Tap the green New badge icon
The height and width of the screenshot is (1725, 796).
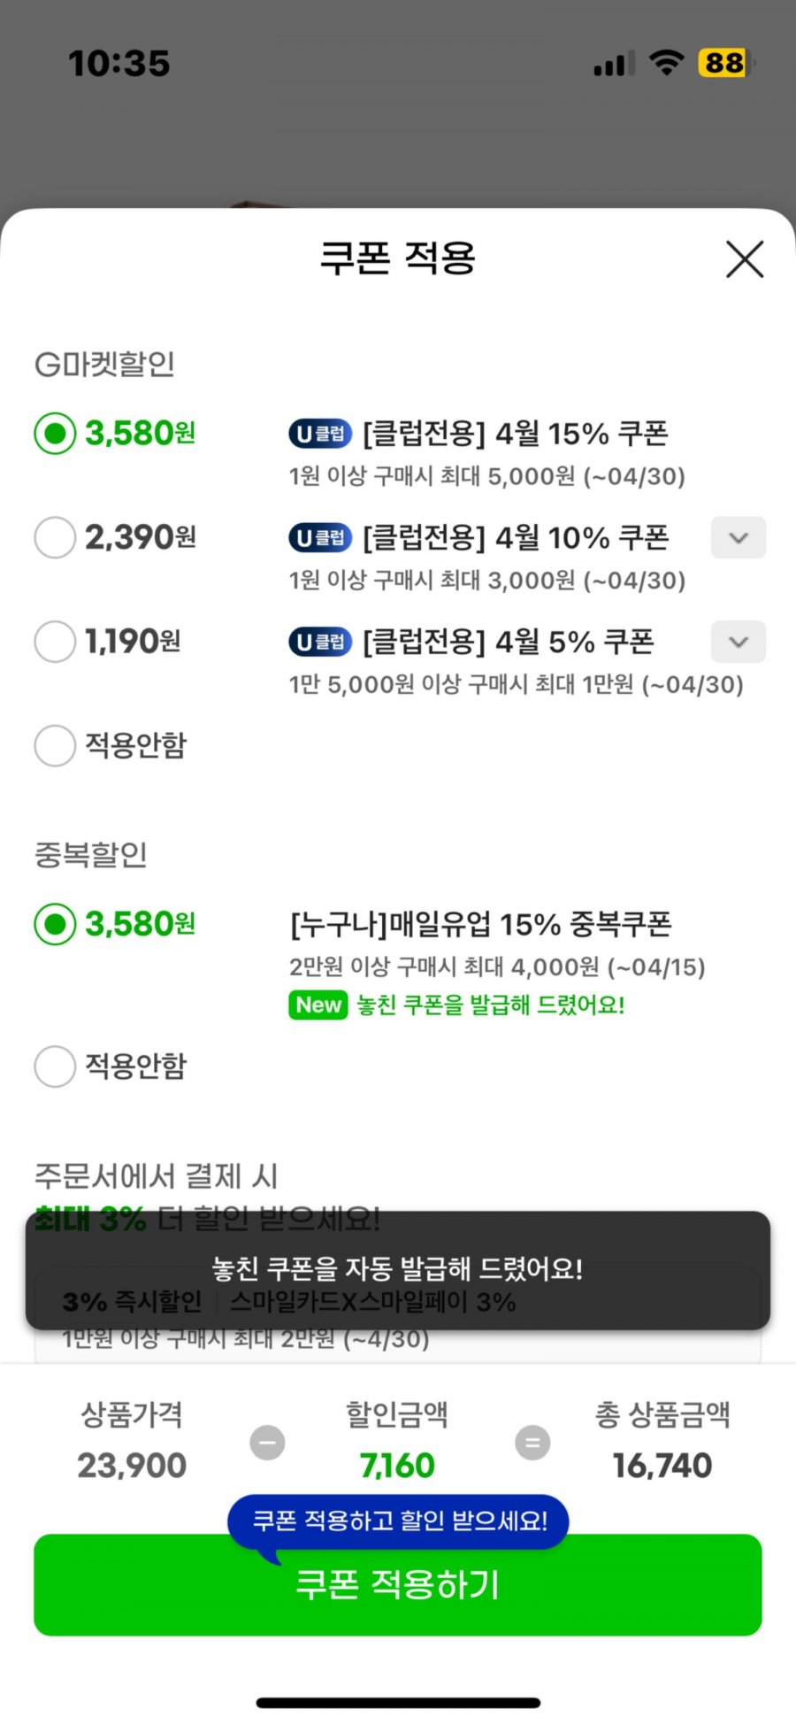tap(318, 1005)
